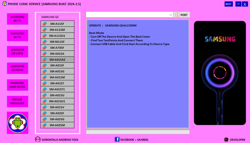
Task: Click the Port info icon
Action: tap(177, 15)
